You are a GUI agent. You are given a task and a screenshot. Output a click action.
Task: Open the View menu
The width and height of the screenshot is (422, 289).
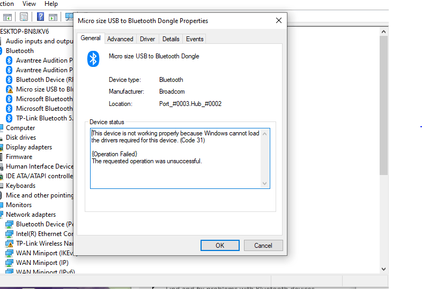29,4
